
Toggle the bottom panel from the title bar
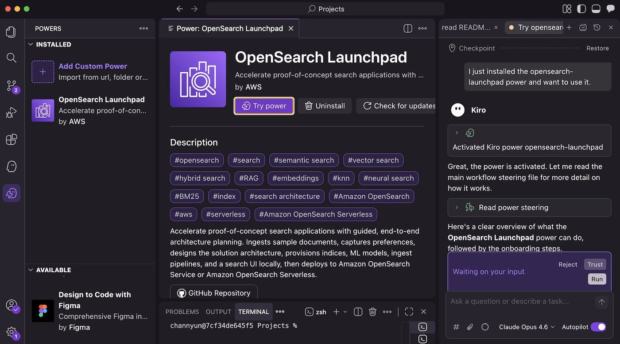pos(596,9)
